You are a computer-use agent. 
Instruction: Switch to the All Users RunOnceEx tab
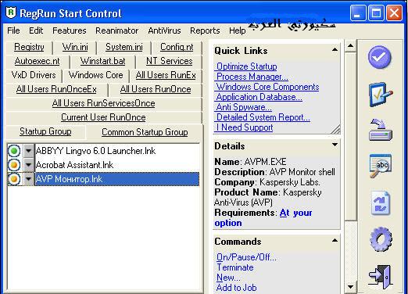56,89
